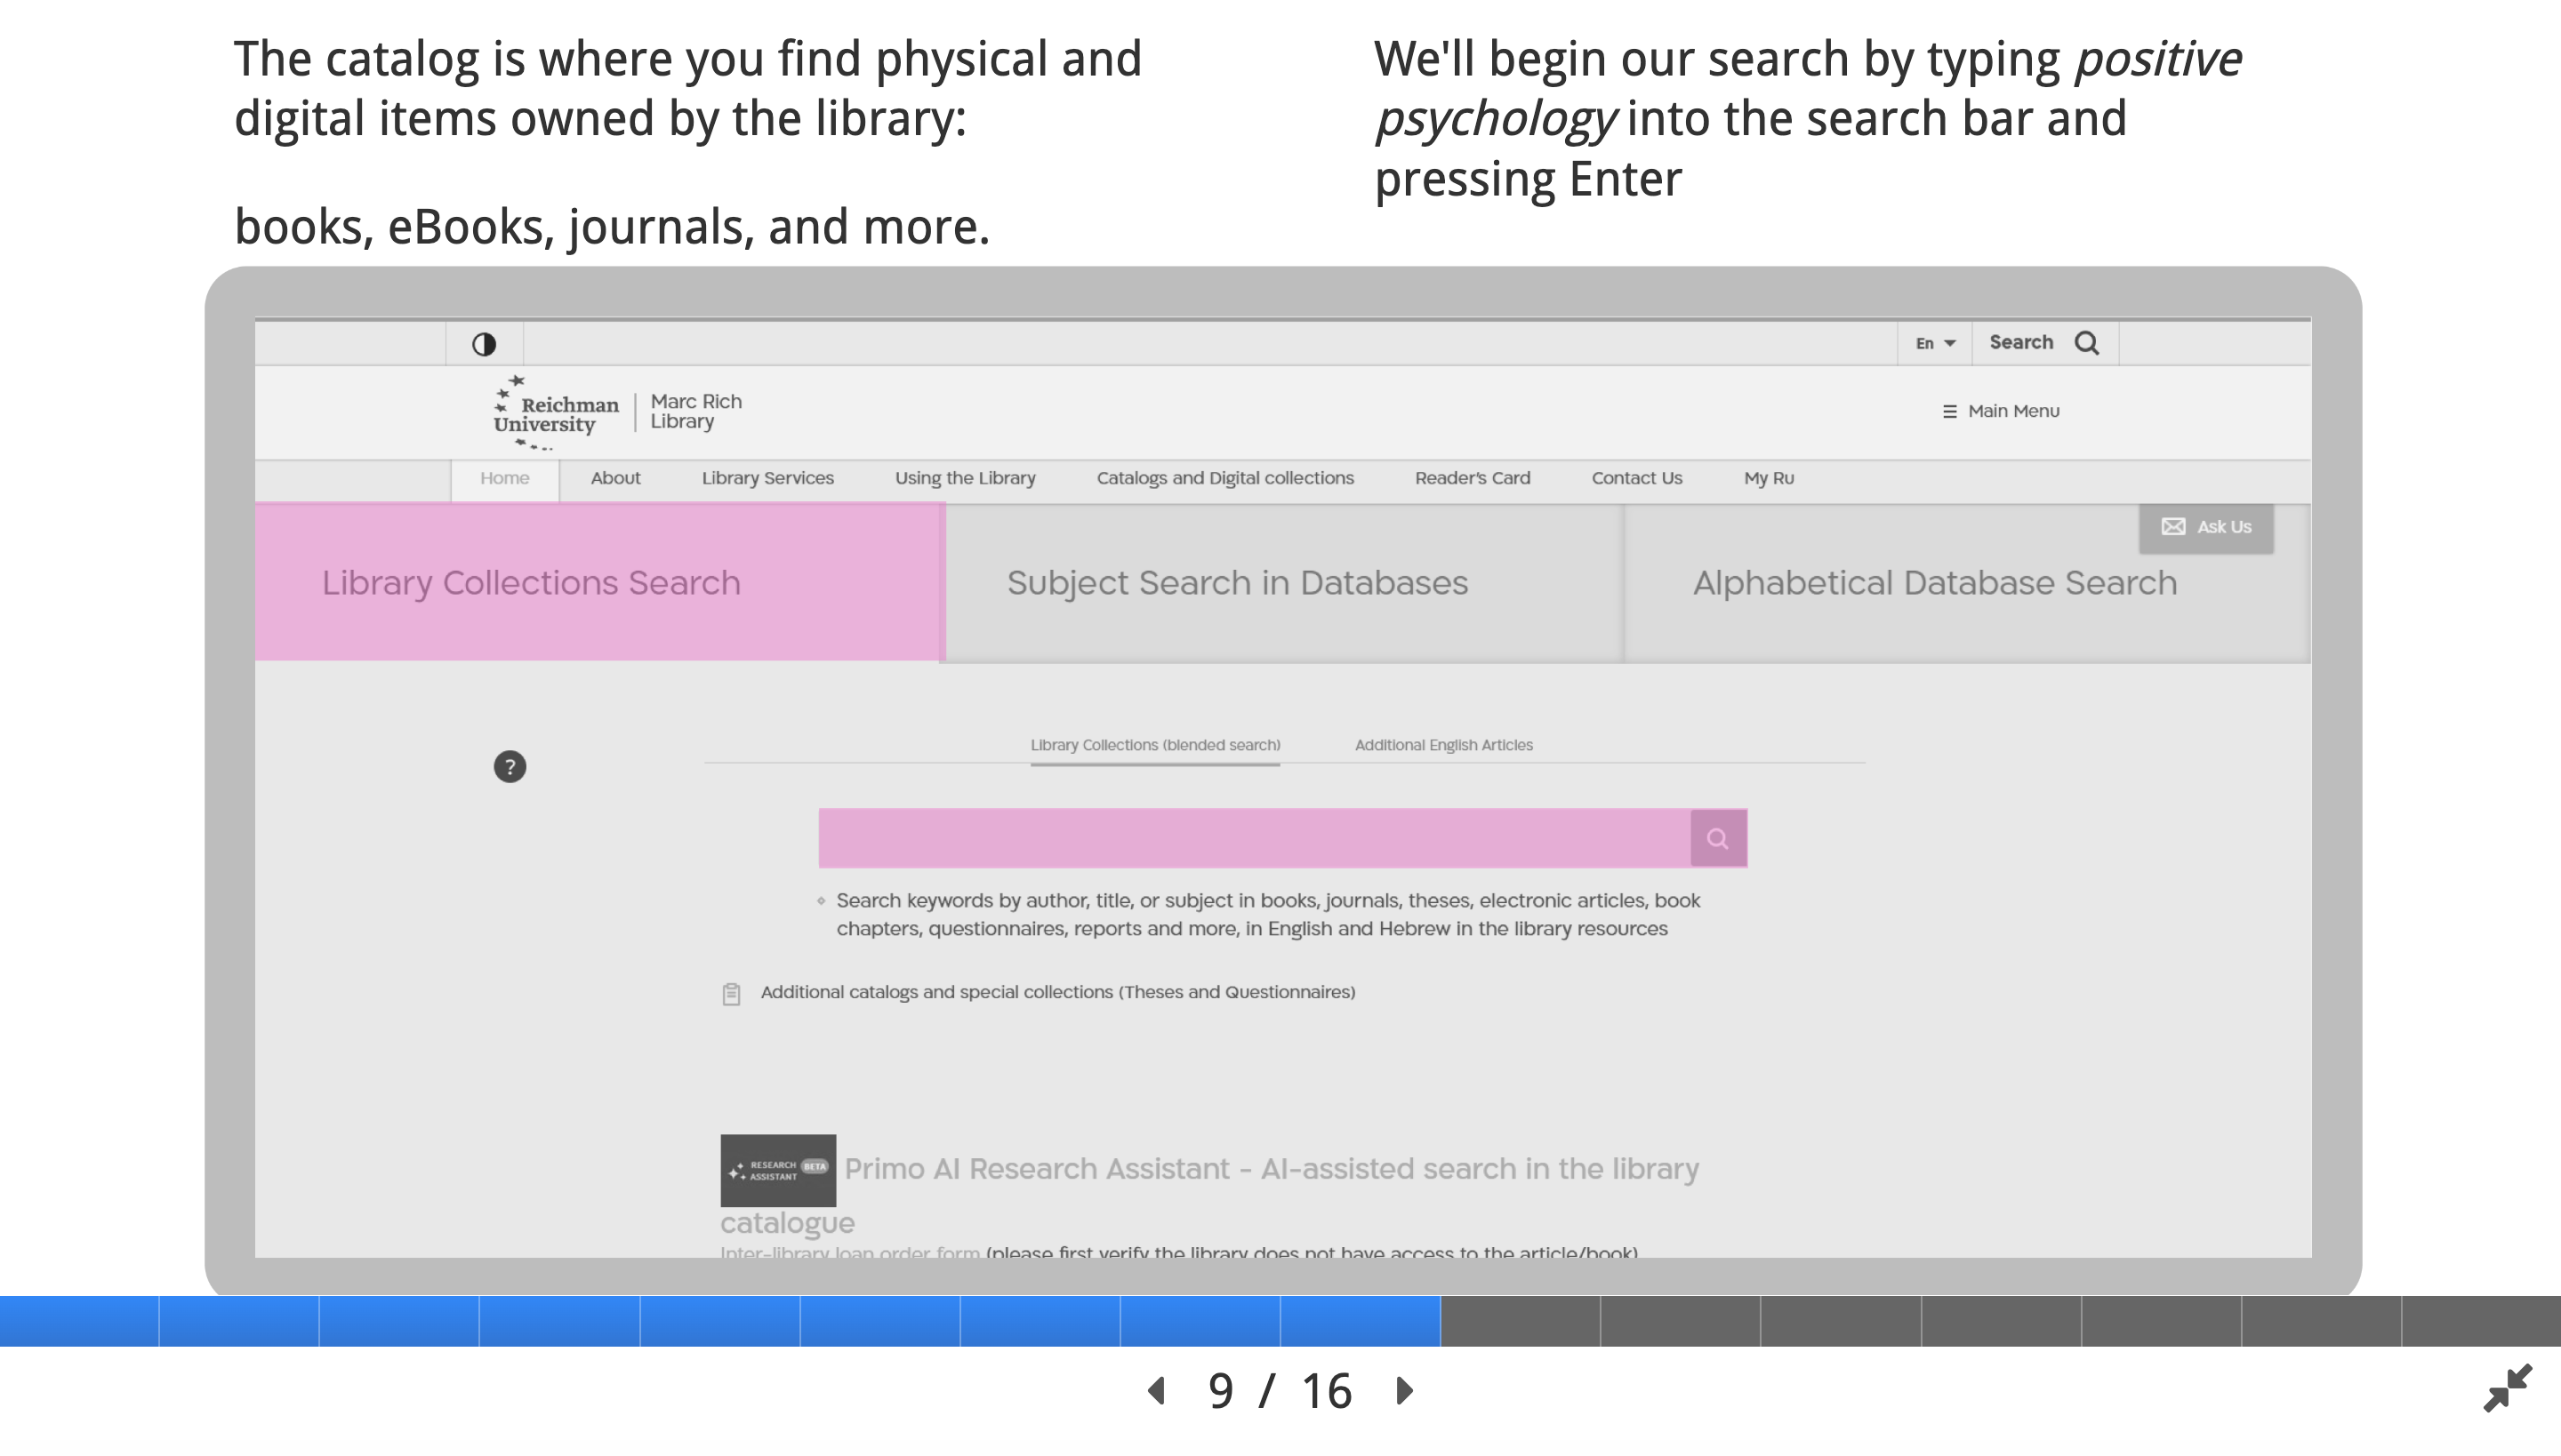This screenshot has height=1456, width=2561.
Task: Click the Ask Us envelope button
Action: [2206, 527]
